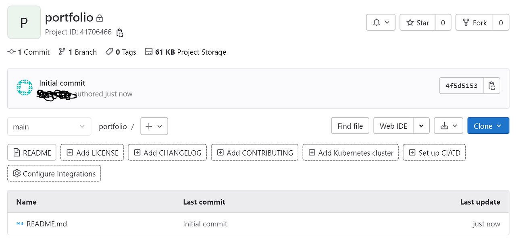Expand the plus menu to add files
Image resolution: width=516 pixels, height=240 pixels.
click(154, 126)
